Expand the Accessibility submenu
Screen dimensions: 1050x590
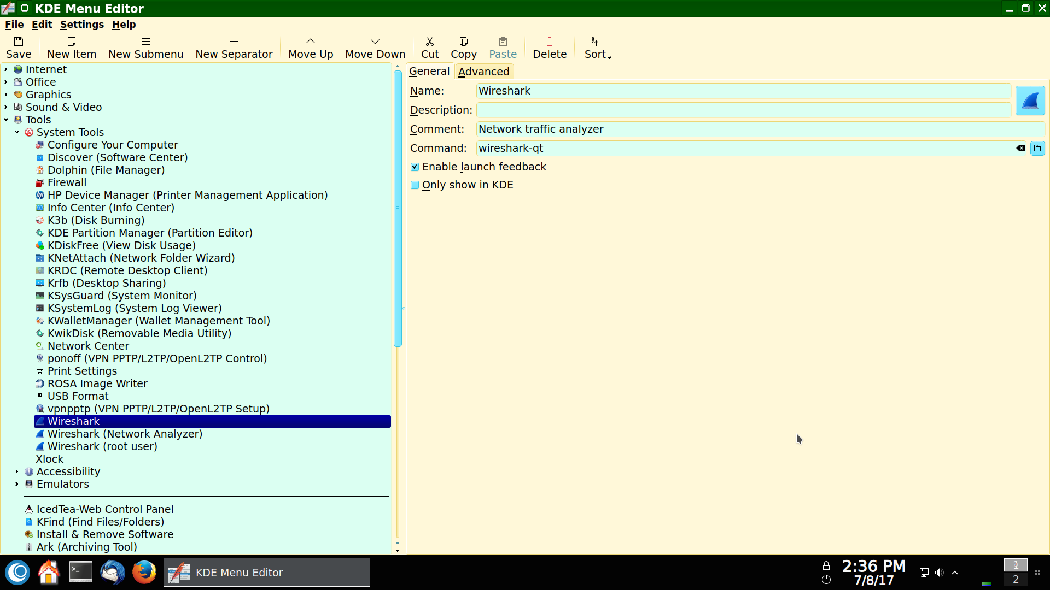pos(17,471)
